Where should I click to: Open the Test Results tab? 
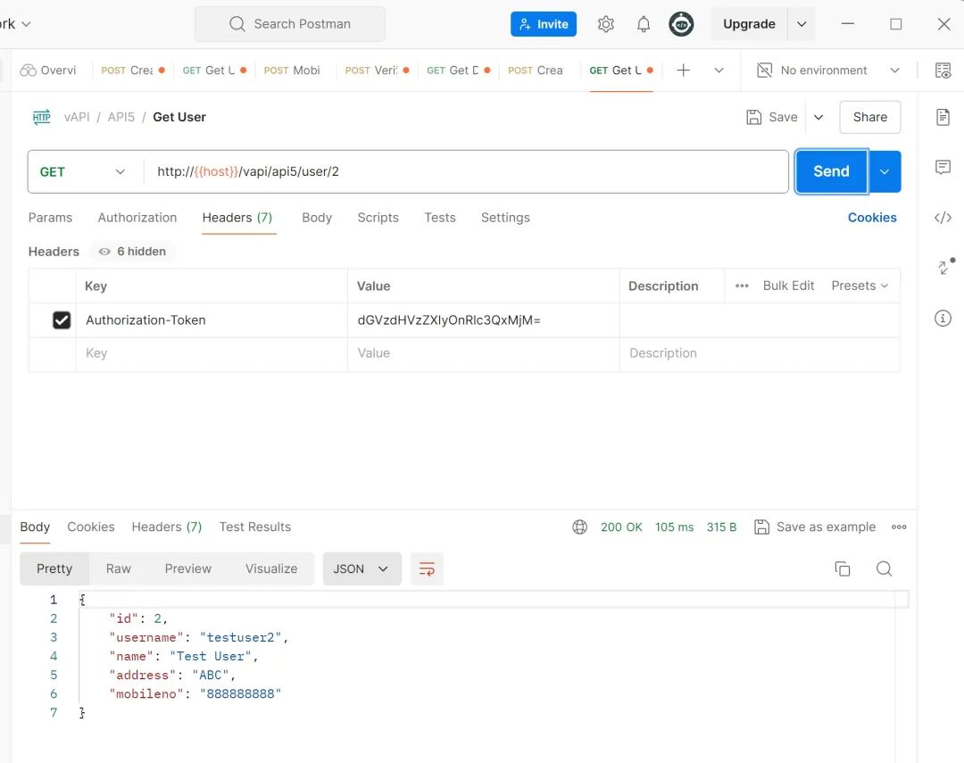point(255,527)
